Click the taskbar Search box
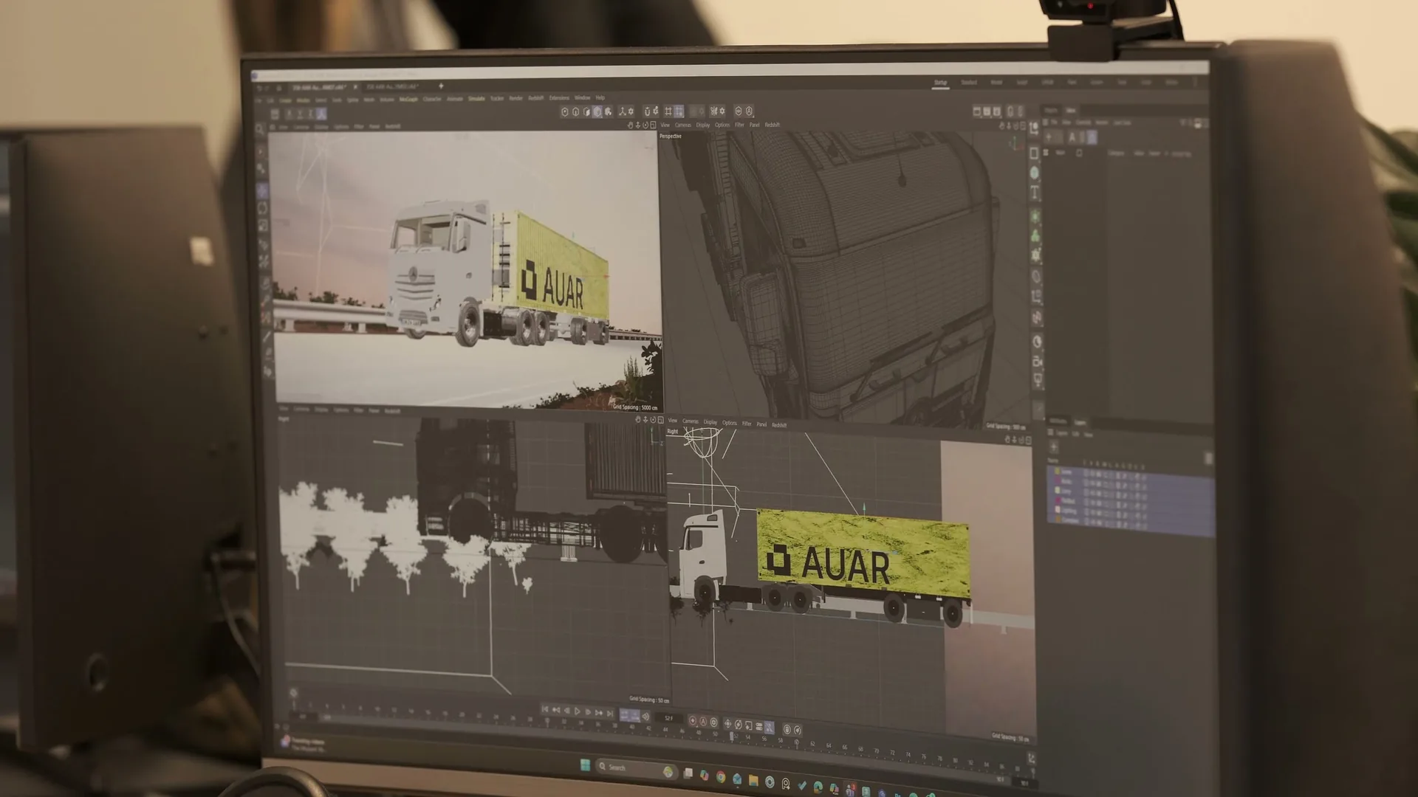This screenshot has height=797, width=1418. 637,767
